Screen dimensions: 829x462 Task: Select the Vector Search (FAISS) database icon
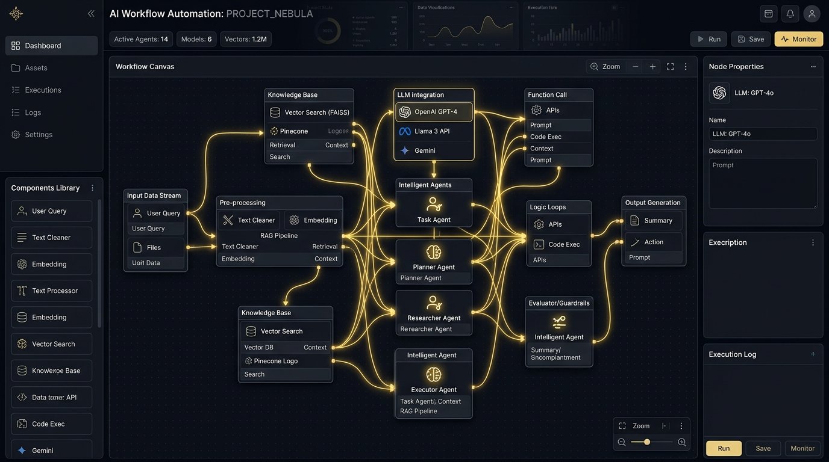(275, 112)
